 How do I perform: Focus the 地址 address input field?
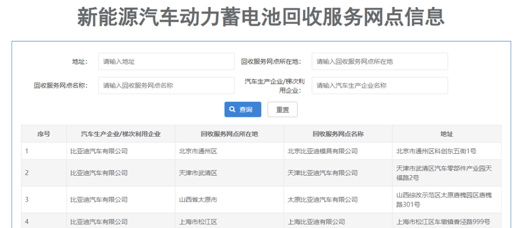(166, 62)
